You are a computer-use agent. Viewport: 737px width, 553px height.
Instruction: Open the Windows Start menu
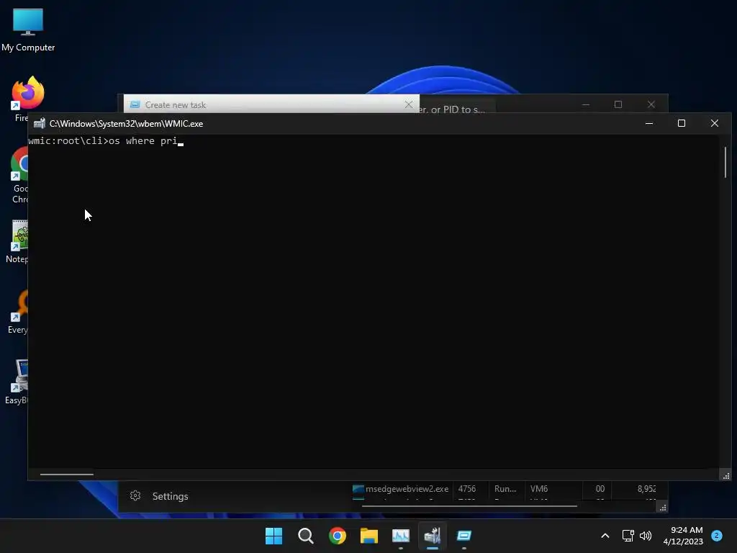[x=273, y=536]
